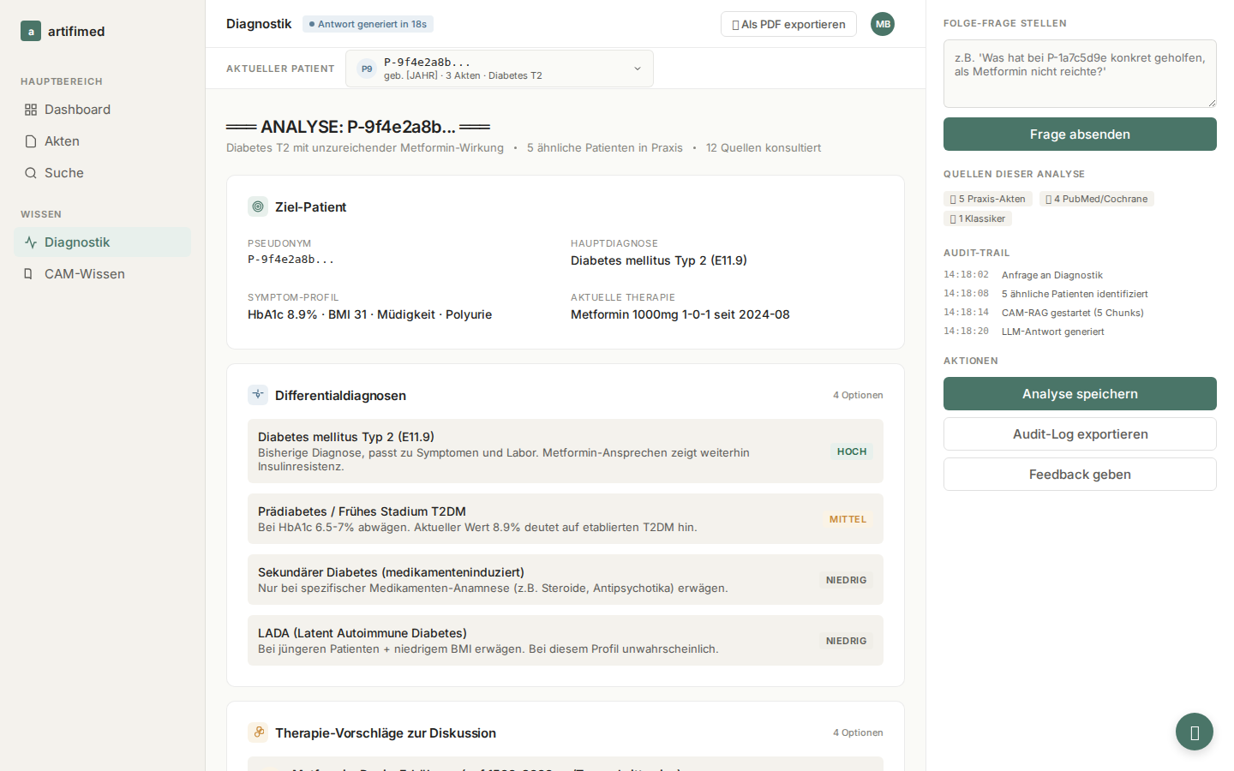1234x771 pixels.
Task: Click Audit-Log exportieren
Action: coord(1080,434)
